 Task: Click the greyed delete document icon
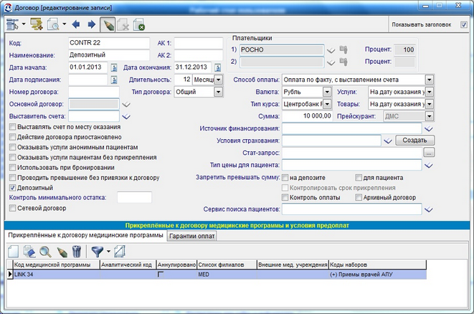[123, 24]
